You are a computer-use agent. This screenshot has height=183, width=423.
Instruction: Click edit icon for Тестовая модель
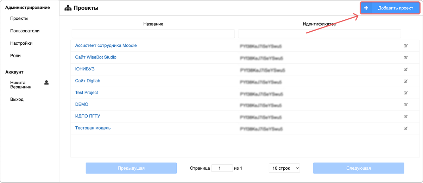coord(405,128)
